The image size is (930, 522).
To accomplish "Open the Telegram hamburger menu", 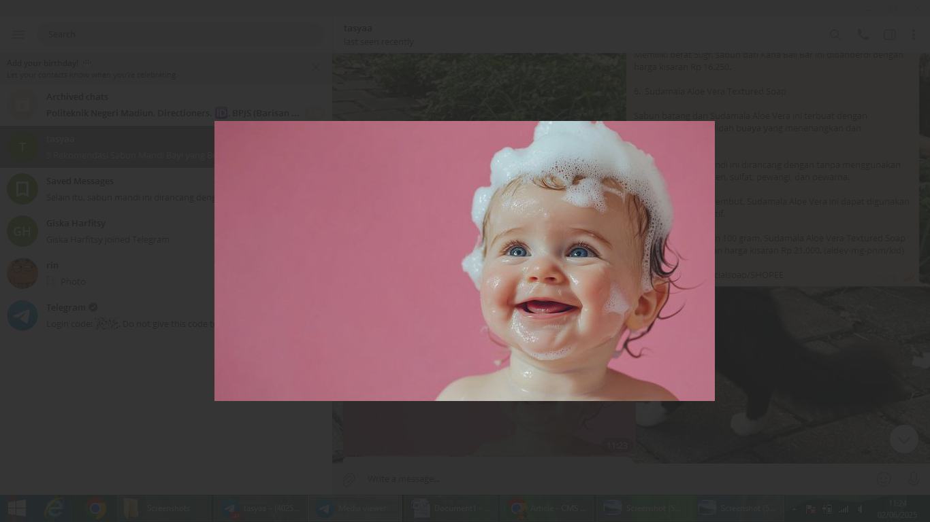I will (18, 35).
